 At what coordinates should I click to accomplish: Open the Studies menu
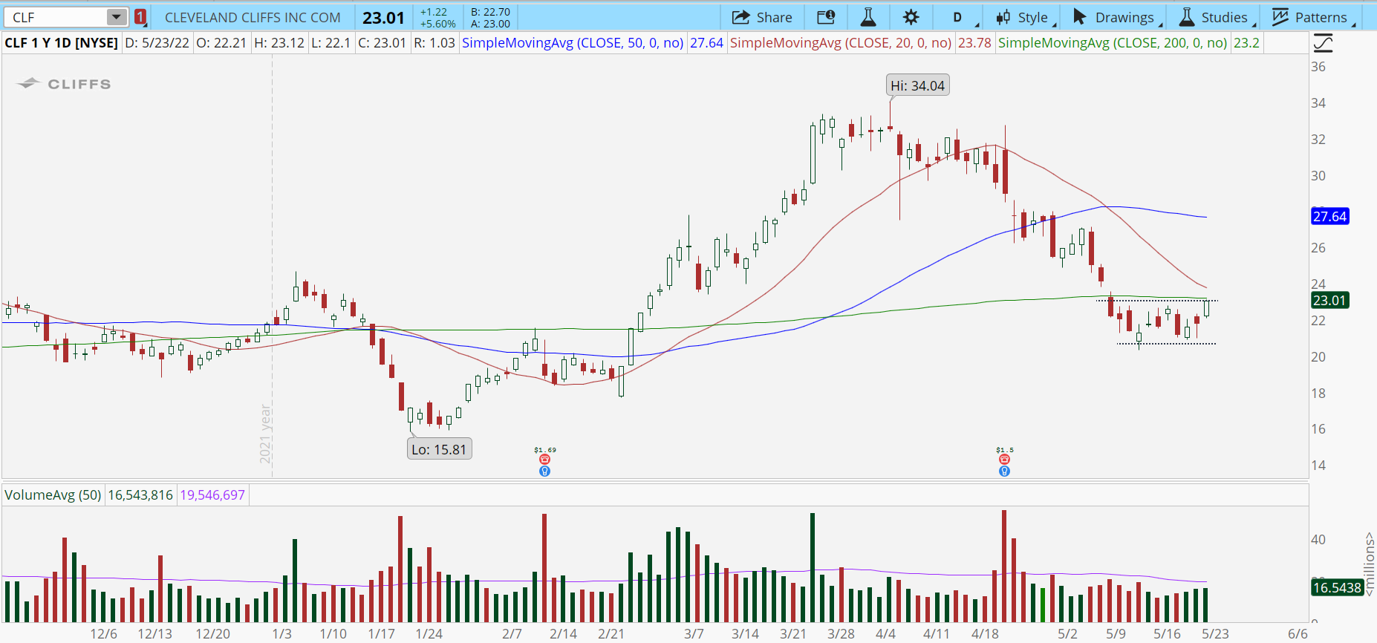(x=1217, y=17)
